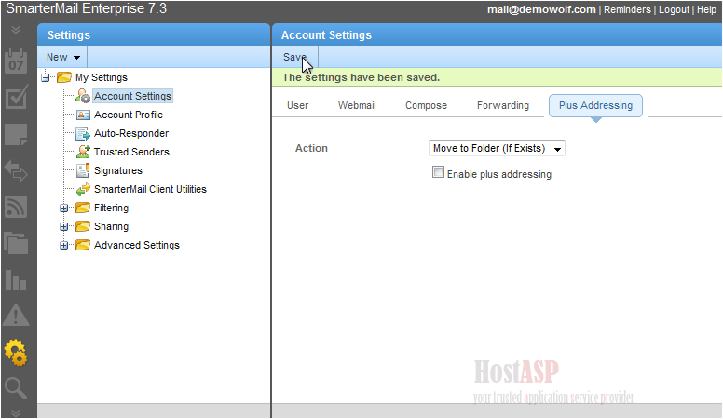Screen dimensions: 723x419
Task: Open the RSS feeds sidebar icon
Action: (16, 207)
